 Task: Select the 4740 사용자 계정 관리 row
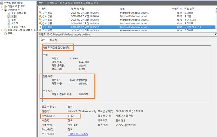pyautogui.click(x=127, y=27)
